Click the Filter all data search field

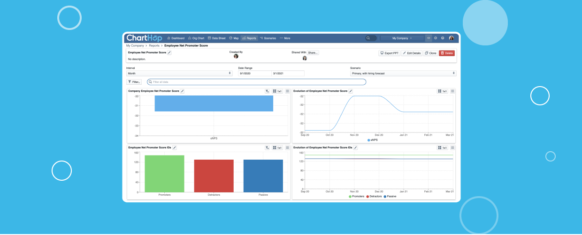point(256,82)
